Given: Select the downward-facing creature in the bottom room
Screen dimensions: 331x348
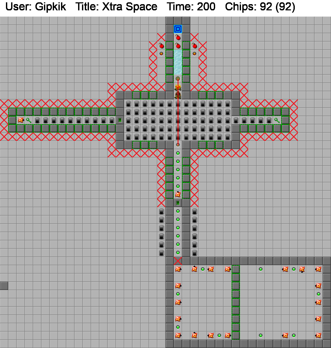Looking at the screenshot, I should pyautogui.click(x=302, y=270).
